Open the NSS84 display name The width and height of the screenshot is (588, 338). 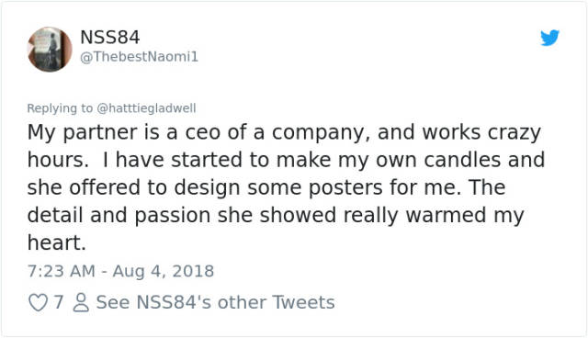click(x=110, y=37)
